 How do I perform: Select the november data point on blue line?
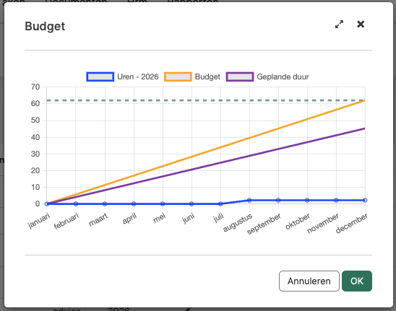pos(336,201)
